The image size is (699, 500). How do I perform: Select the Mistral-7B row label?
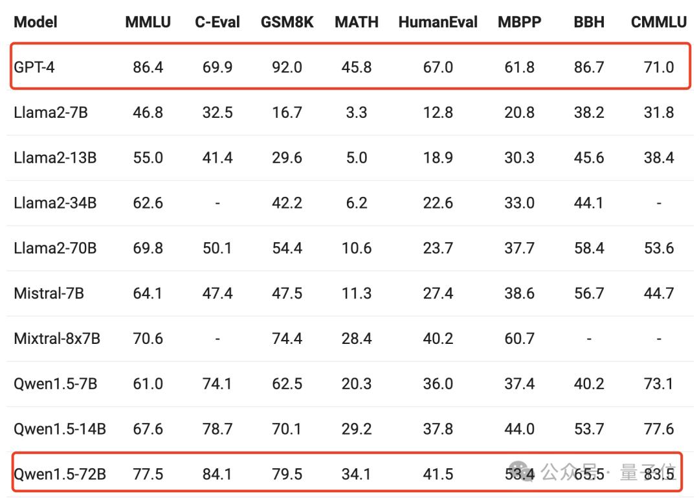49,293
